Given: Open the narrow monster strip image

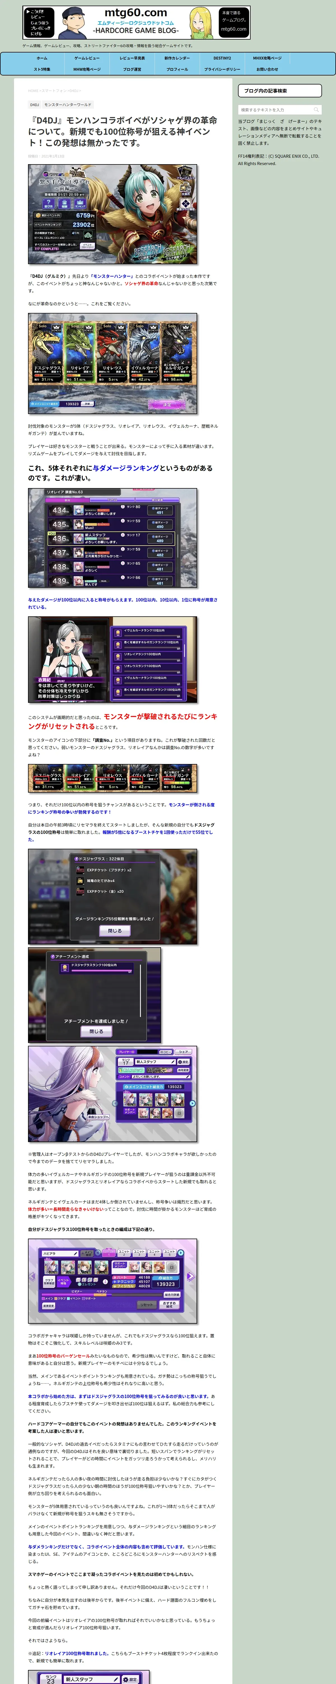Looking at the screenshot, I should [x=112, y=779].
